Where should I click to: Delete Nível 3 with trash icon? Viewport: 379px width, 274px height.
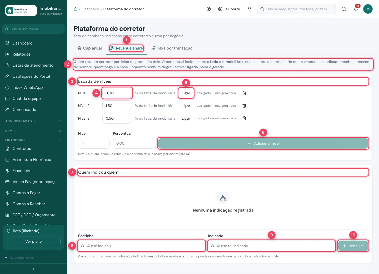244,118
